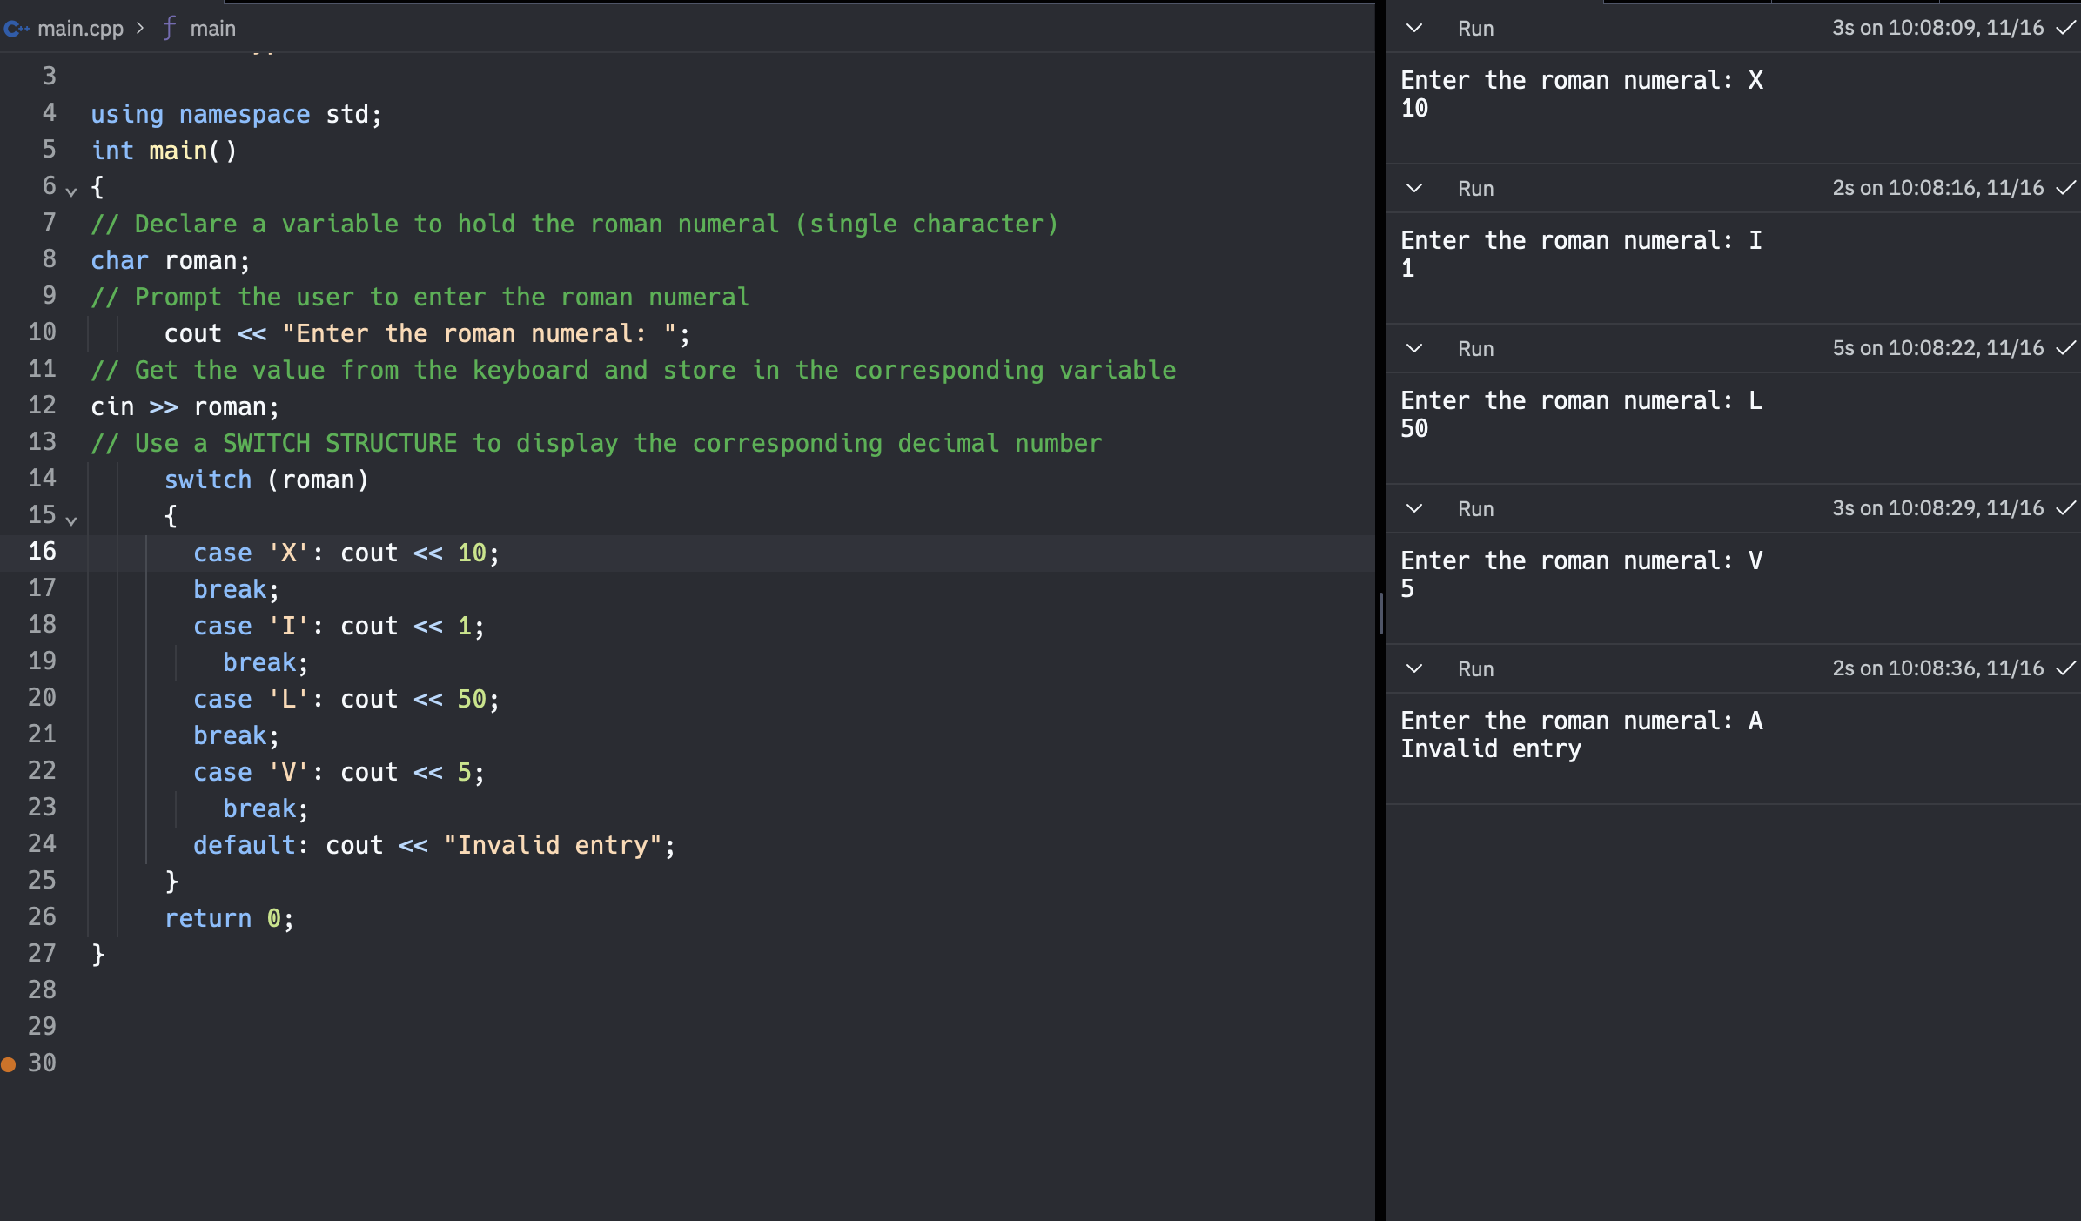This screenshot has width=2081, height=1221.
Task: Collapse the first Run output with X input
Action: pyautogui.click(x=1414, y=28)
